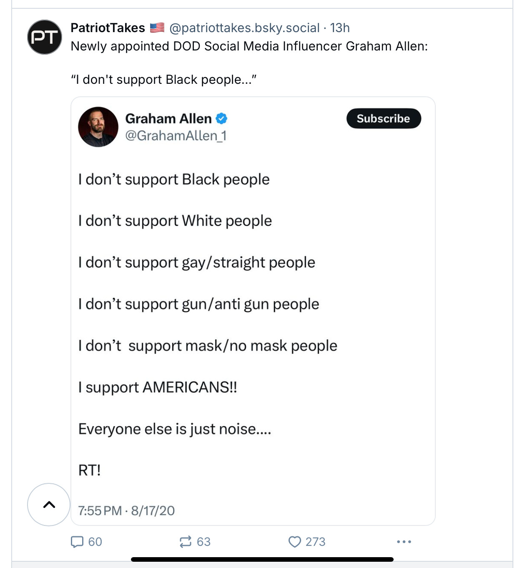Open the post via the 13h timestamp

point(340,28)
